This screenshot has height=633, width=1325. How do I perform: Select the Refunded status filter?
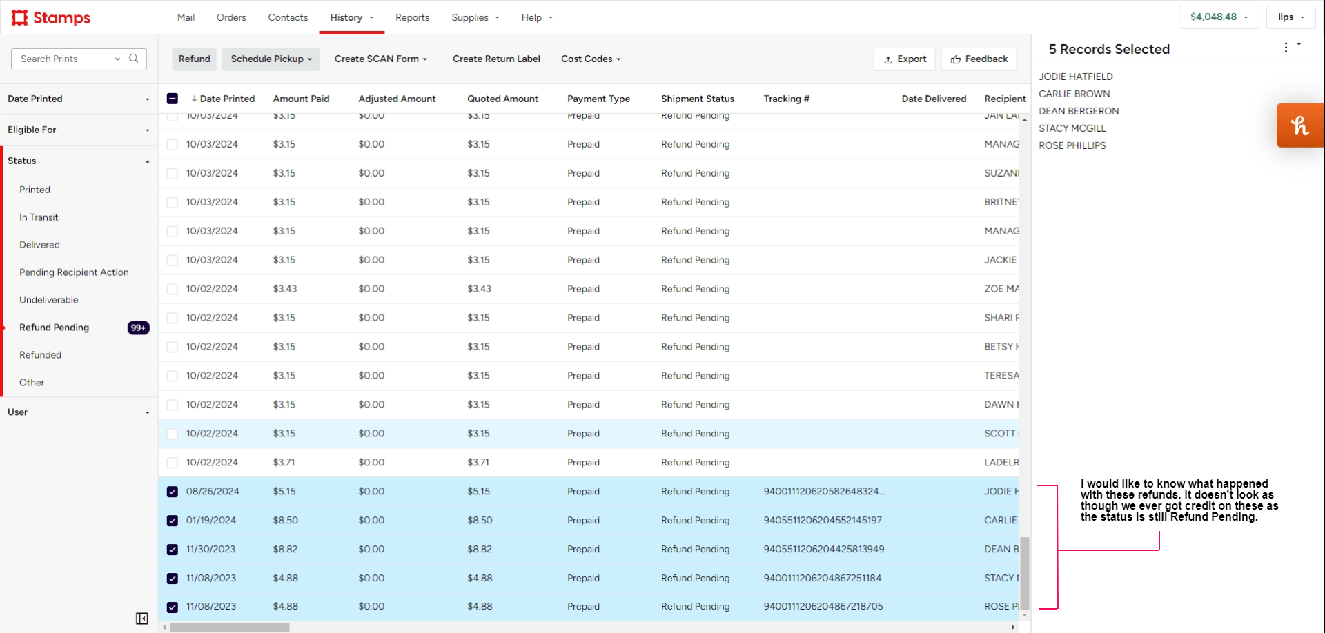pyautogui.click(x=40, y=355)
